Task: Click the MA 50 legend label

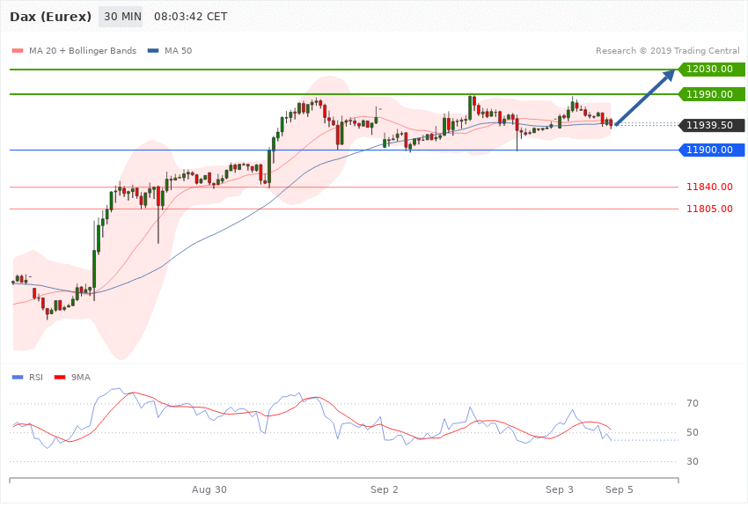Action: [x=178, y=50]
